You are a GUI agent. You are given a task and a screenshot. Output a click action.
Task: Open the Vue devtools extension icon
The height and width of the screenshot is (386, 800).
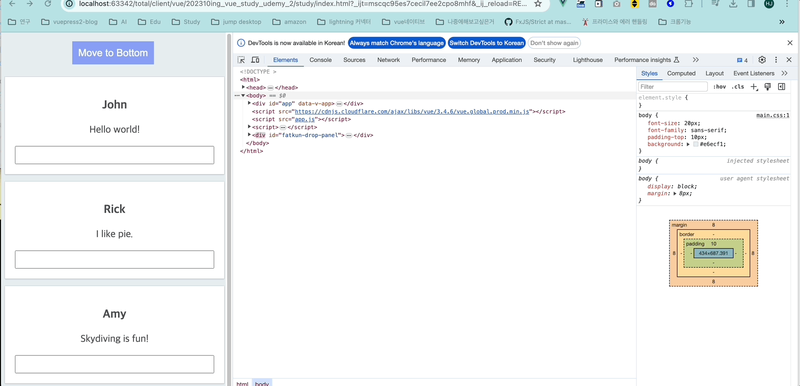point(563,4)
